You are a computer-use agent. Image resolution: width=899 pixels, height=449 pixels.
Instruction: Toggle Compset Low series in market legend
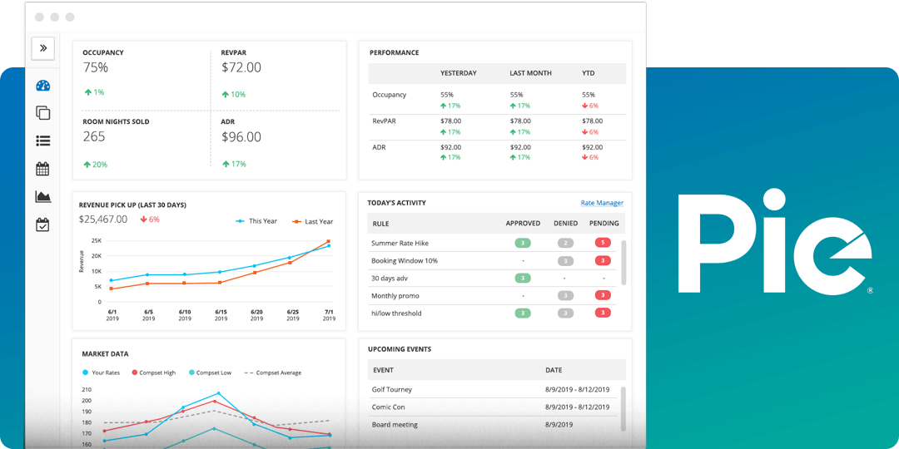pos(209,373)
